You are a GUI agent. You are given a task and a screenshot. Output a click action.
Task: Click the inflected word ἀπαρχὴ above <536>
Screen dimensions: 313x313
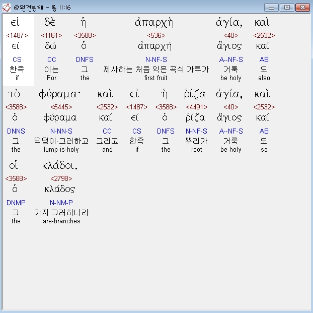coord(154,23)
